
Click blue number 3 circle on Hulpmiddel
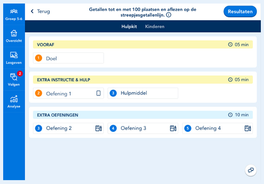coord(113,93)
